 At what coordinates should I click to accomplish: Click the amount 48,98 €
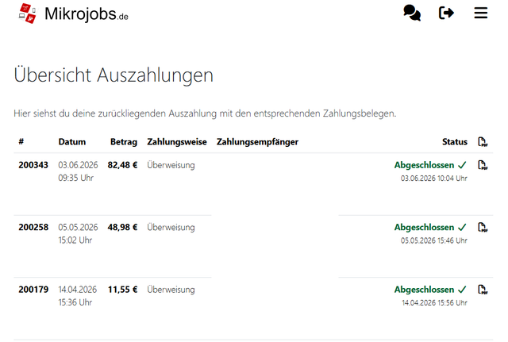122,228
